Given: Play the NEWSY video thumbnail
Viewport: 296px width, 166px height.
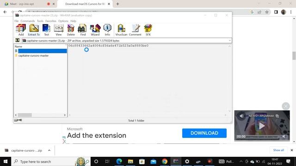Looking at the screenshot, I should click(262, 126).
